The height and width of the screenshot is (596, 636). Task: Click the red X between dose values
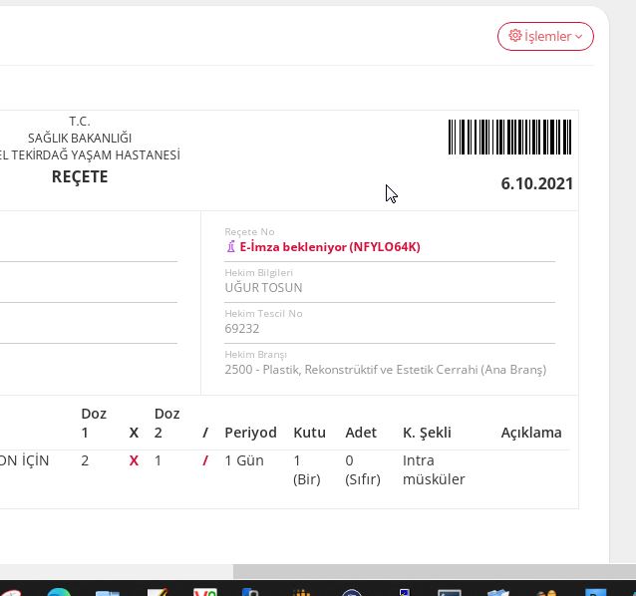click(x=134, y=460)
